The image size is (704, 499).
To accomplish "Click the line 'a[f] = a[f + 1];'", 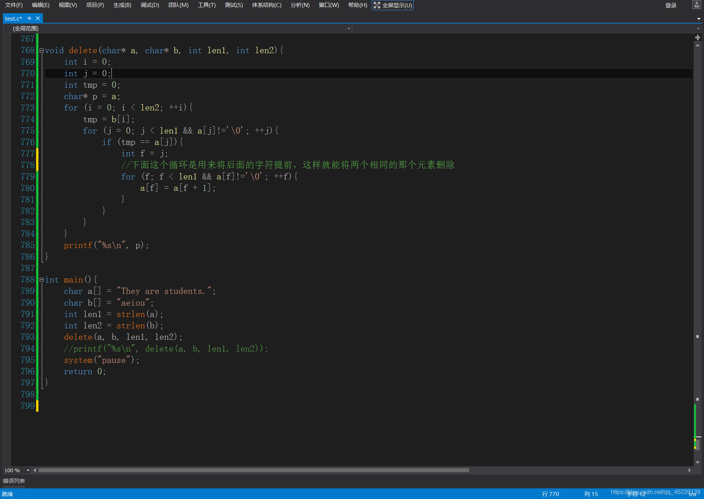I will [x=178, y=188].
